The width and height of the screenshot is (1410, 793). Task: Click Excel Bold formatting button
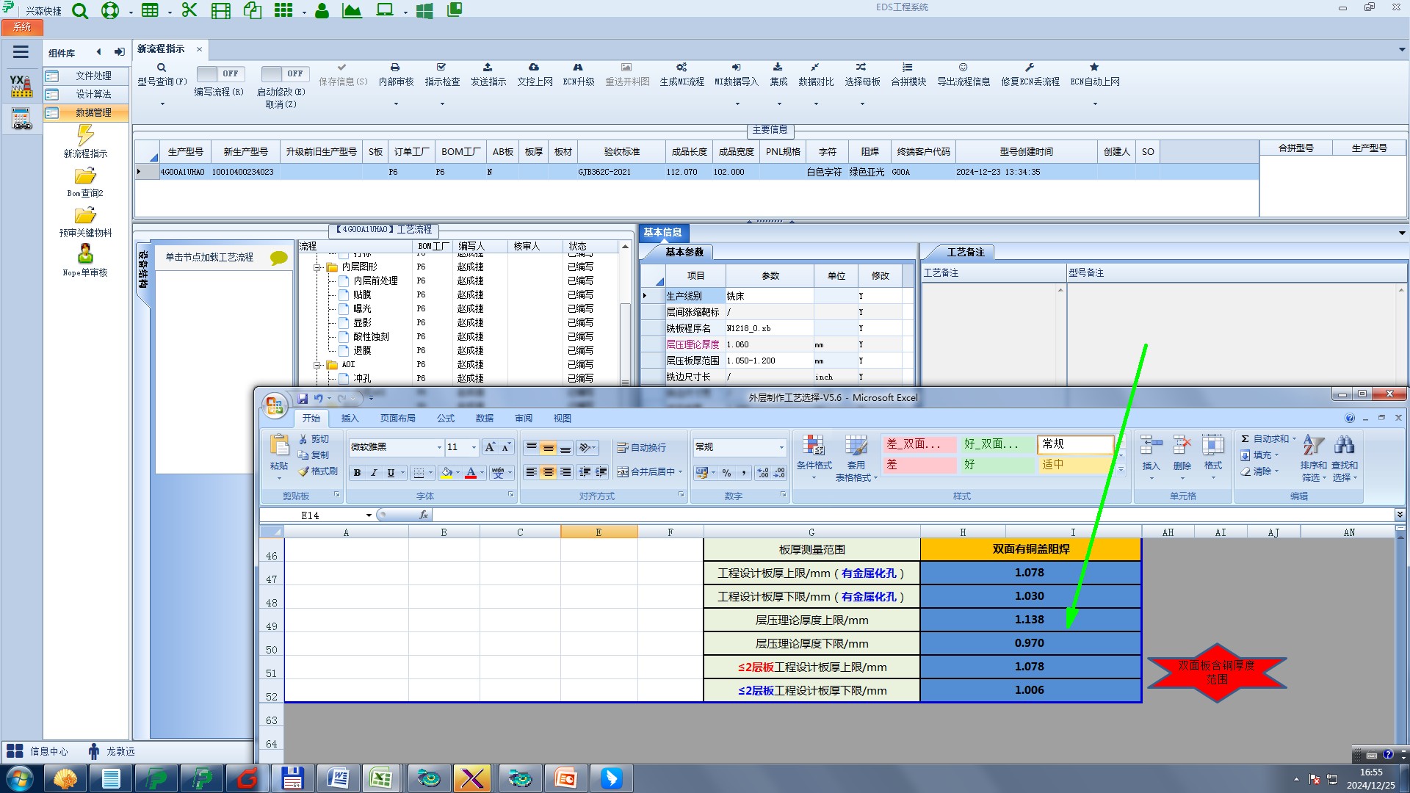click(357, 473)
